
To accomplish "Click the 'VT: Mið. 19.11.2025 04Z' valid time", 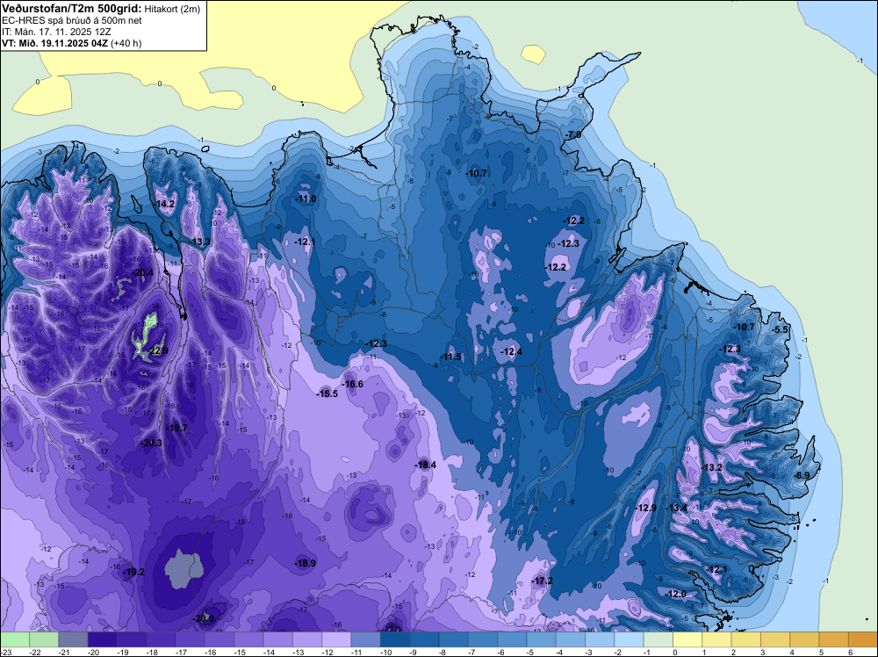I will click(54, 43).
